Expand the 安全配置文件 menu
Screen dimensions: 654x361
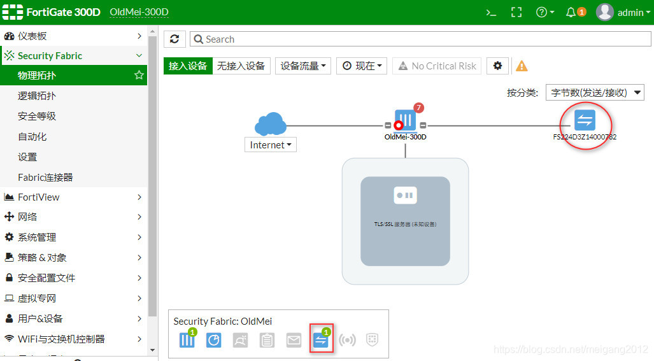click(73, 278)
